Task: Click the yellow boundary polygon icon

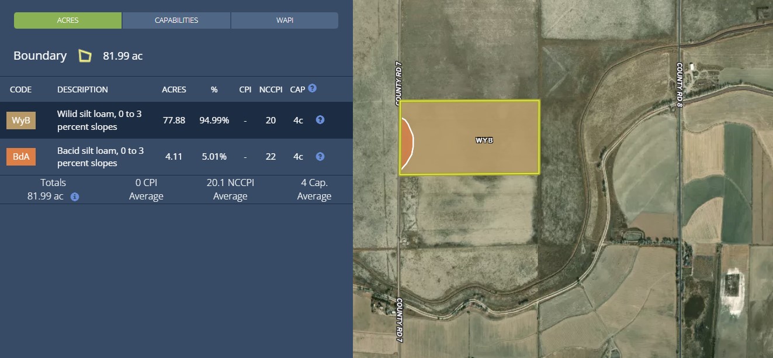Action: 85,56
